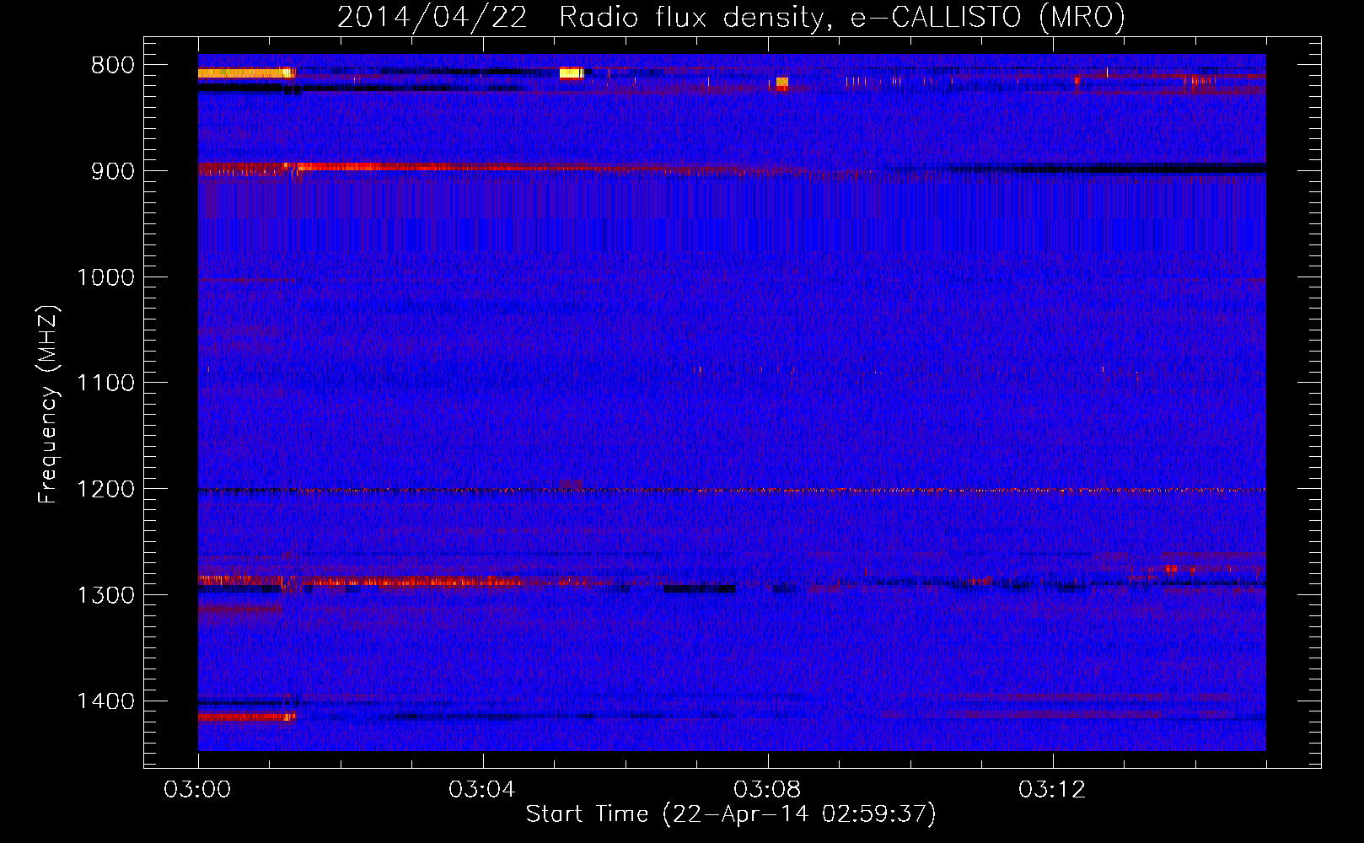The image size is (1364, 843).
Task: Click the 1200 frequency tick label
Action: 106,490
